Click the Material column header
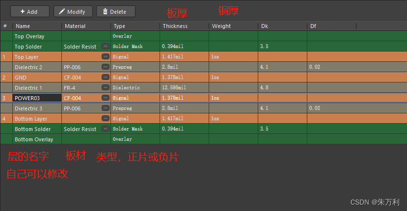 [86, 26]
